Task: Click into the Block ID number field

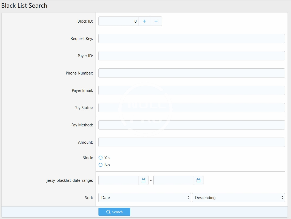Action: 118,21
